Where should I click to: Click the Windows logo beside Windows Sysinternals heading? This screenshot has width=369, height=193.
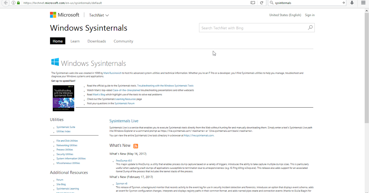55,62
